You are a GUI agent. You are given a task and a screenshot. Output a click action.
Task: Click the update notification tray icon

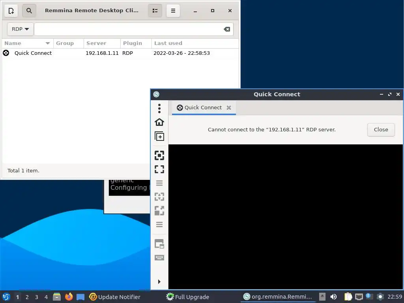[x=369, y=297]
